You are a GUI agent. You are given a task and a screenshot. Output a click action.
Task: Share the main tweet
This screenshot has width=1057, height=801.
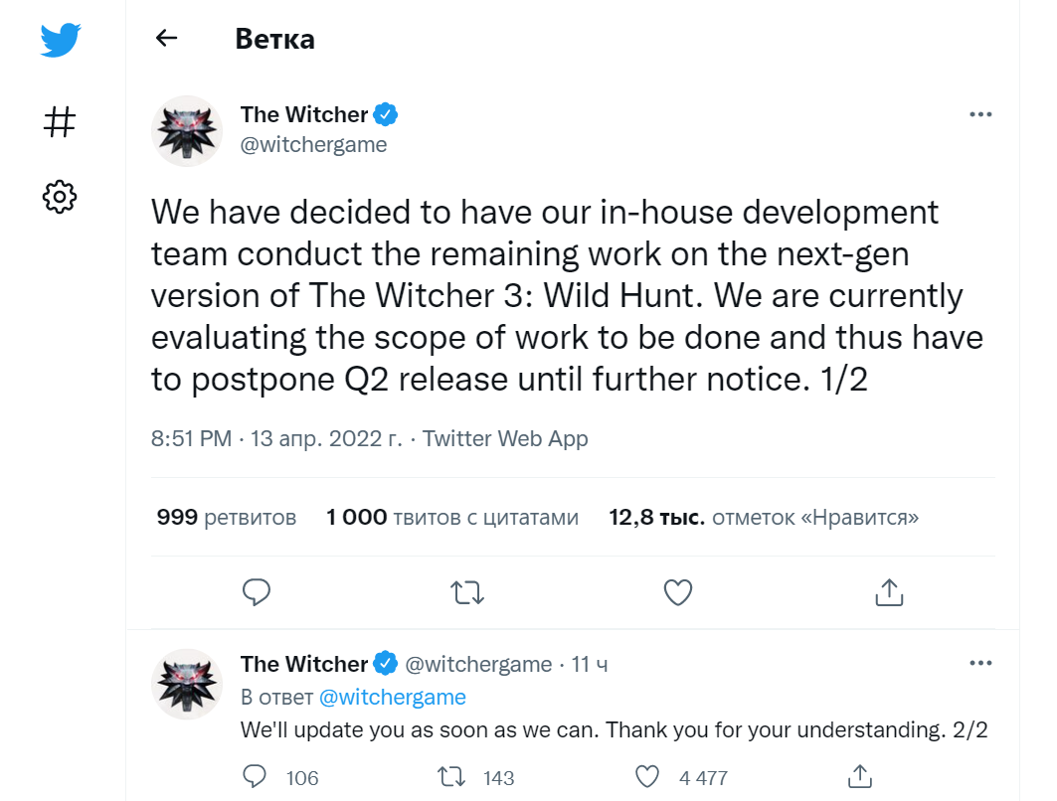[x=888, y=592]
